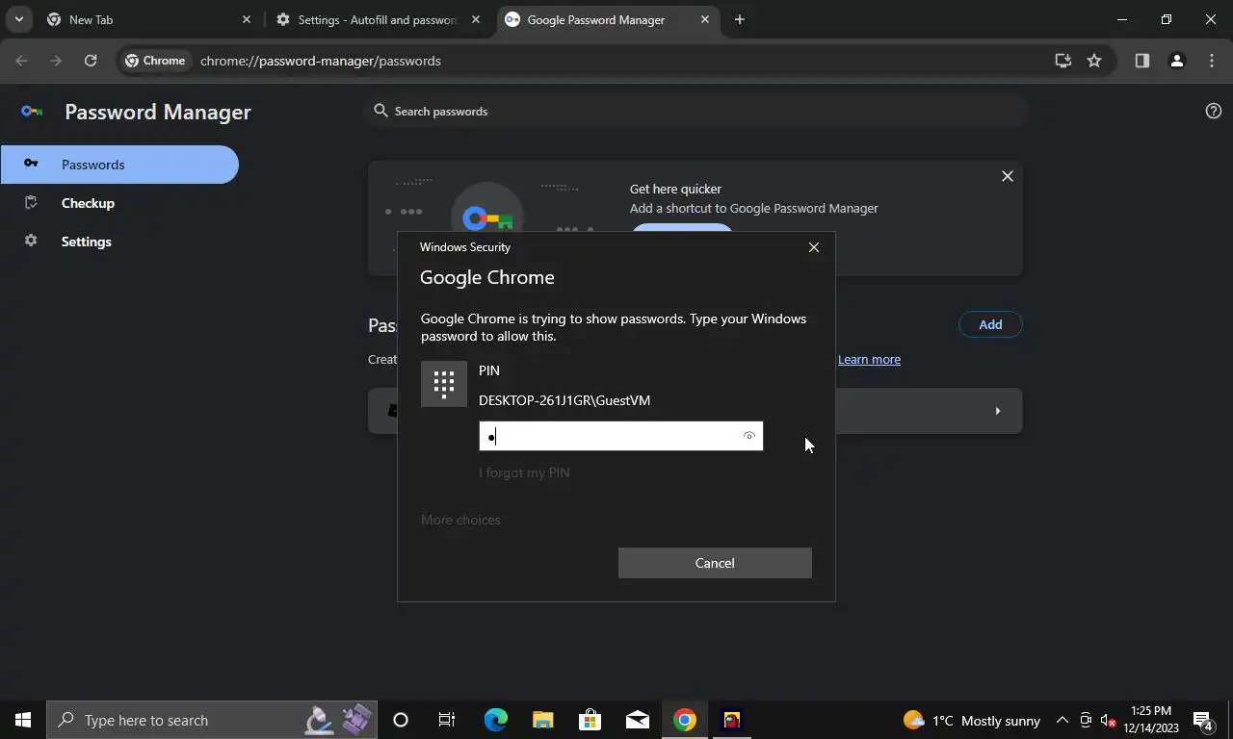
Task: Click the Add password button
Action: [990, 324]
